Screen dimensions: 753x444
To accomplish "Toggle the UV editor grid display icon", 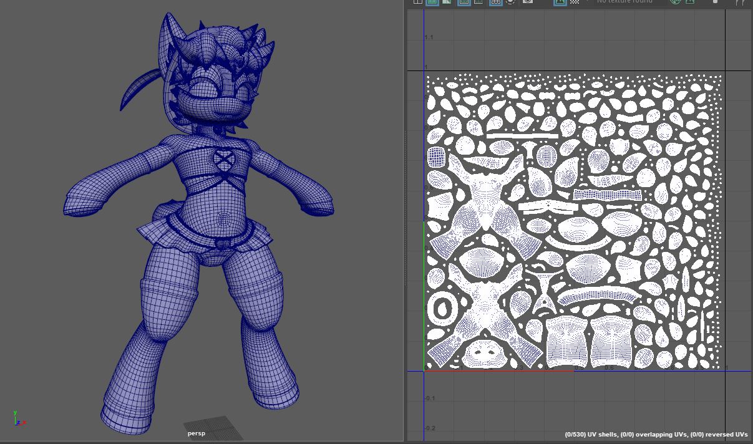I will [496, 2].
